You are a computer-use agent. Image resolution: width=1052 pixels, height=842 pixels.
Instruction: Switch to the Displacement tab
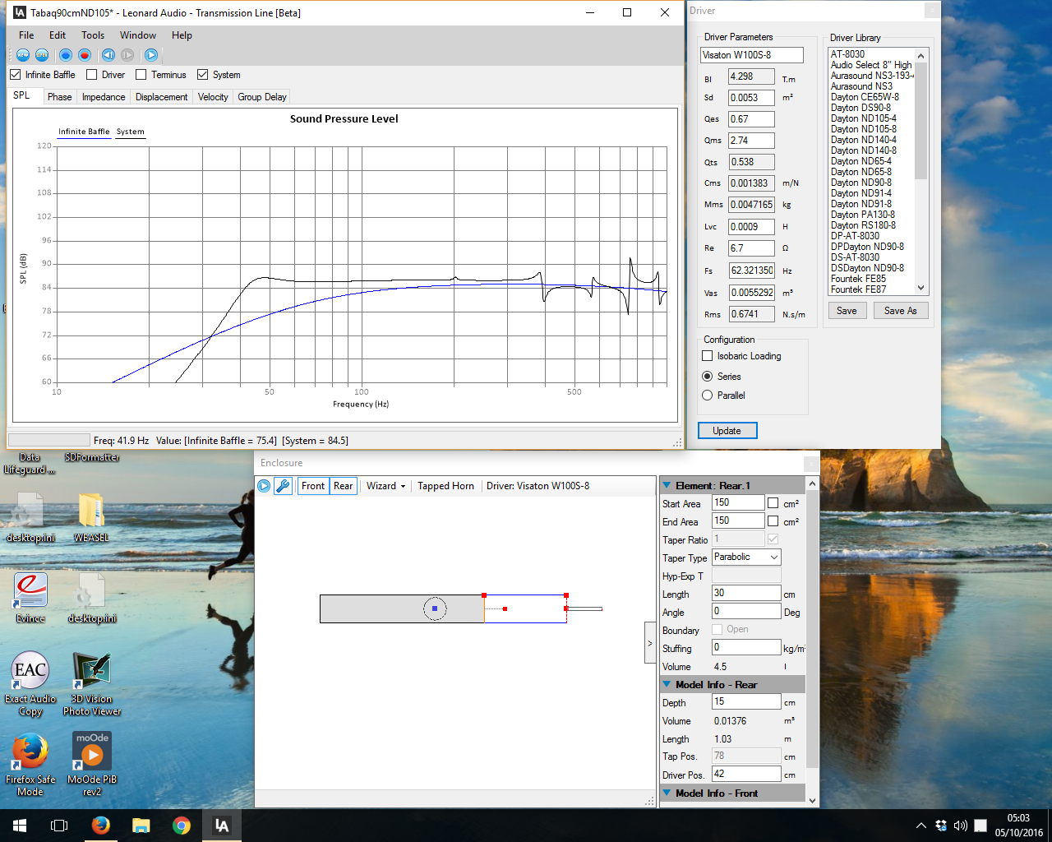pos(161,97)
